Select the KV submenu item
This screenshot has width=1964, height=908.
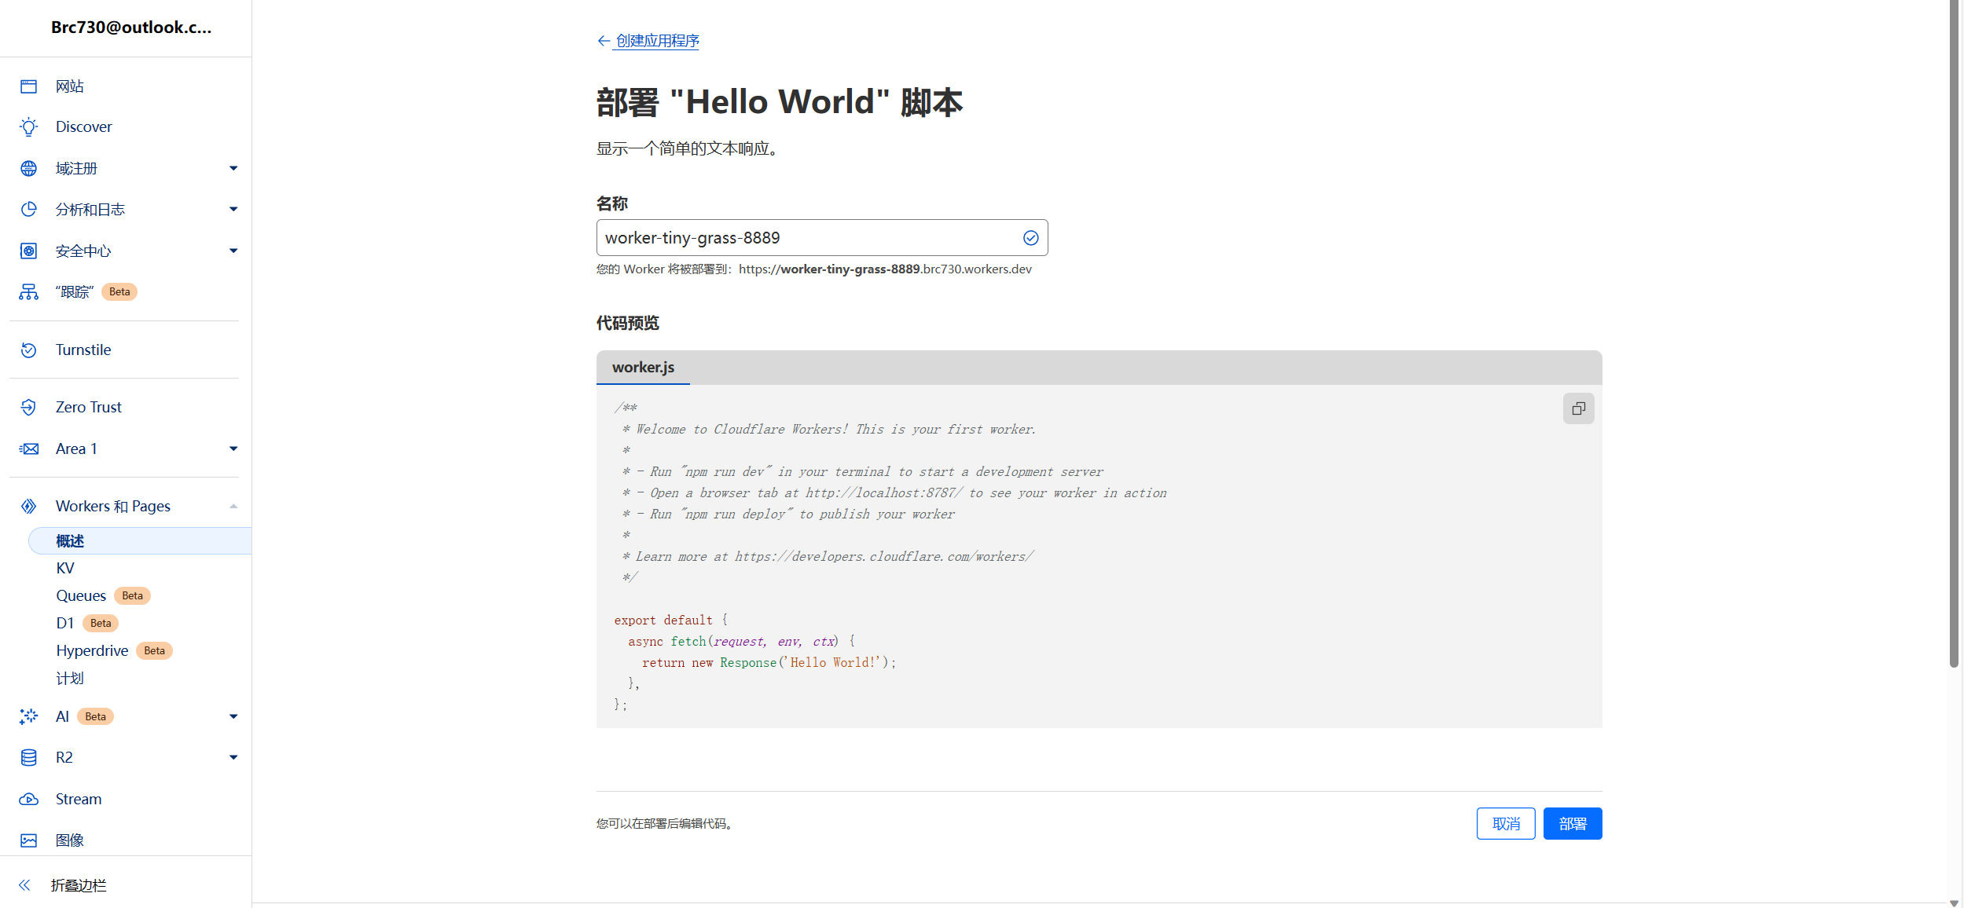[65, 569]
